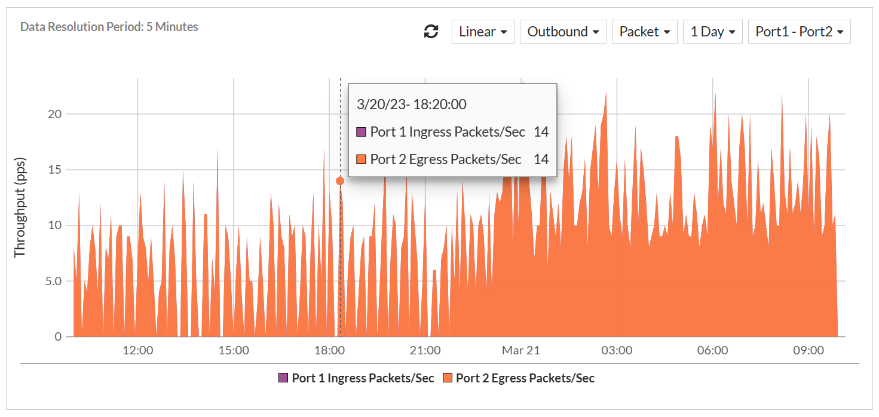879x417 pixels.
Task: Click the orange square inside the tooltip
Action: [x=362, y=159]
